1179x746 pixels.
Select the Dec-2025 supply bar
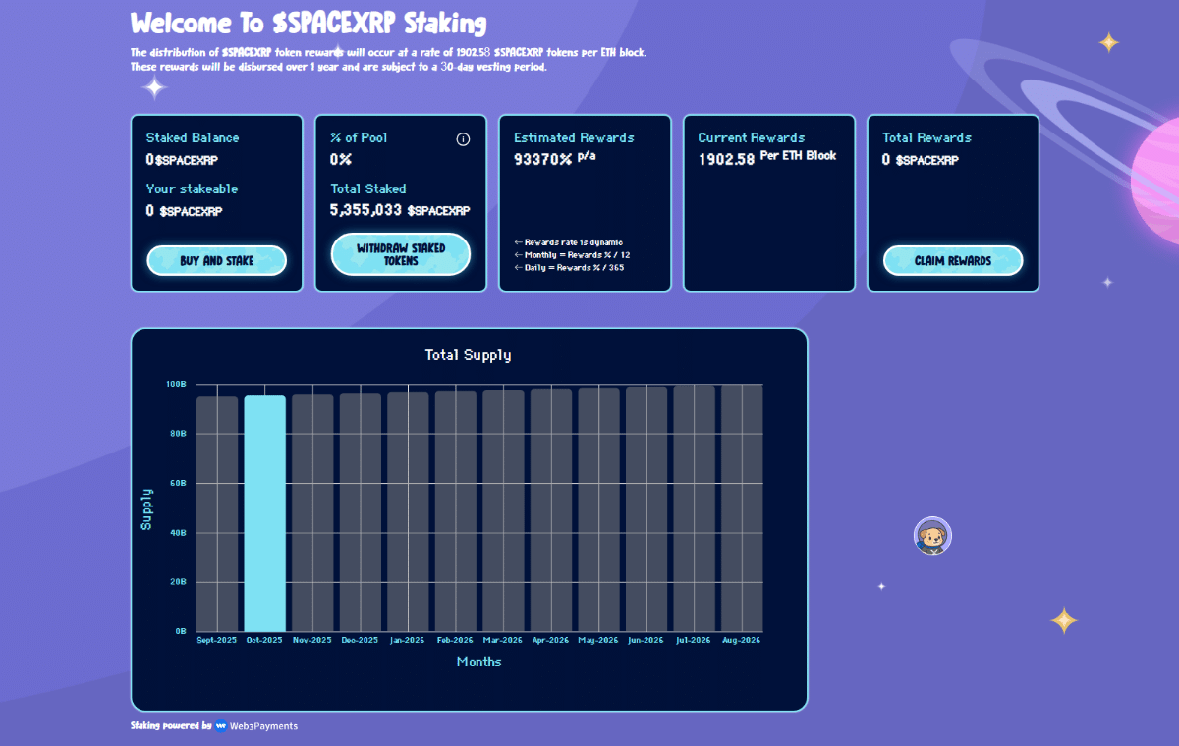(x=361, y=512)
